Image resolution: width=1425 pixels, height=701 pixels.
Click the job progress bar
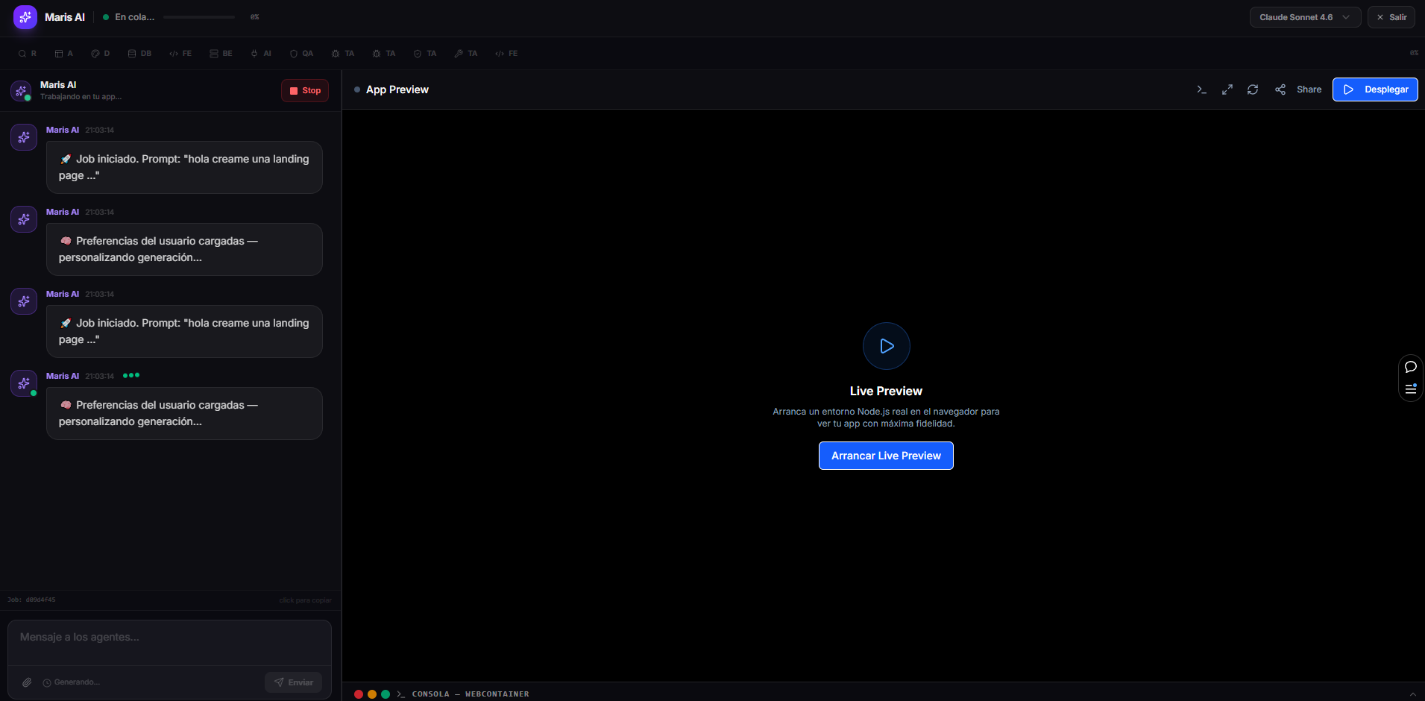[x=199, y=17]
